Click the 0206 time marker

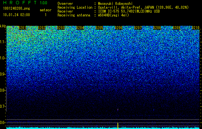click(x=119, y=28)
